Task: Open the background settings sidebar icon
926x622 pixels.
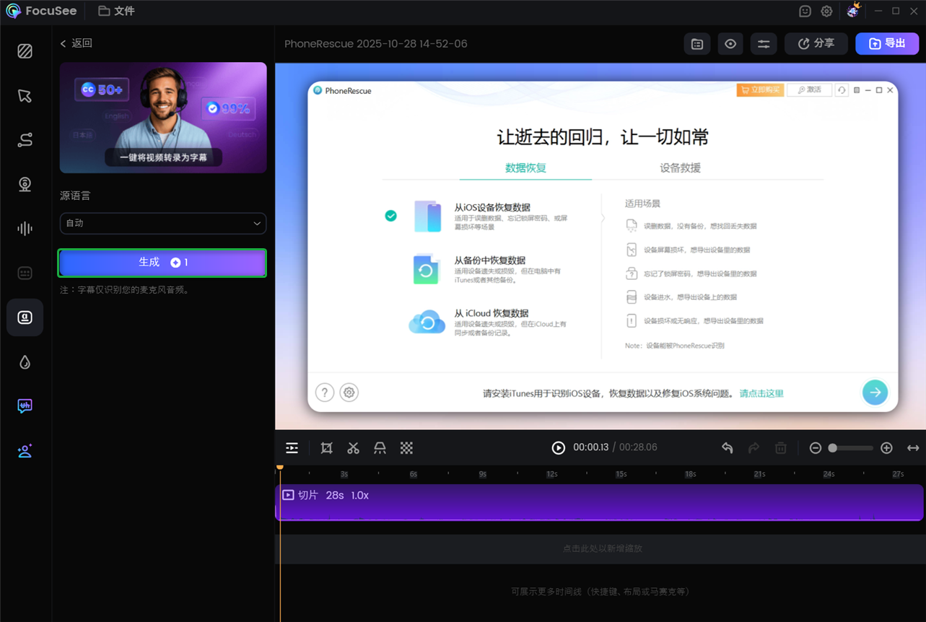Action: [x=25, y=51]
